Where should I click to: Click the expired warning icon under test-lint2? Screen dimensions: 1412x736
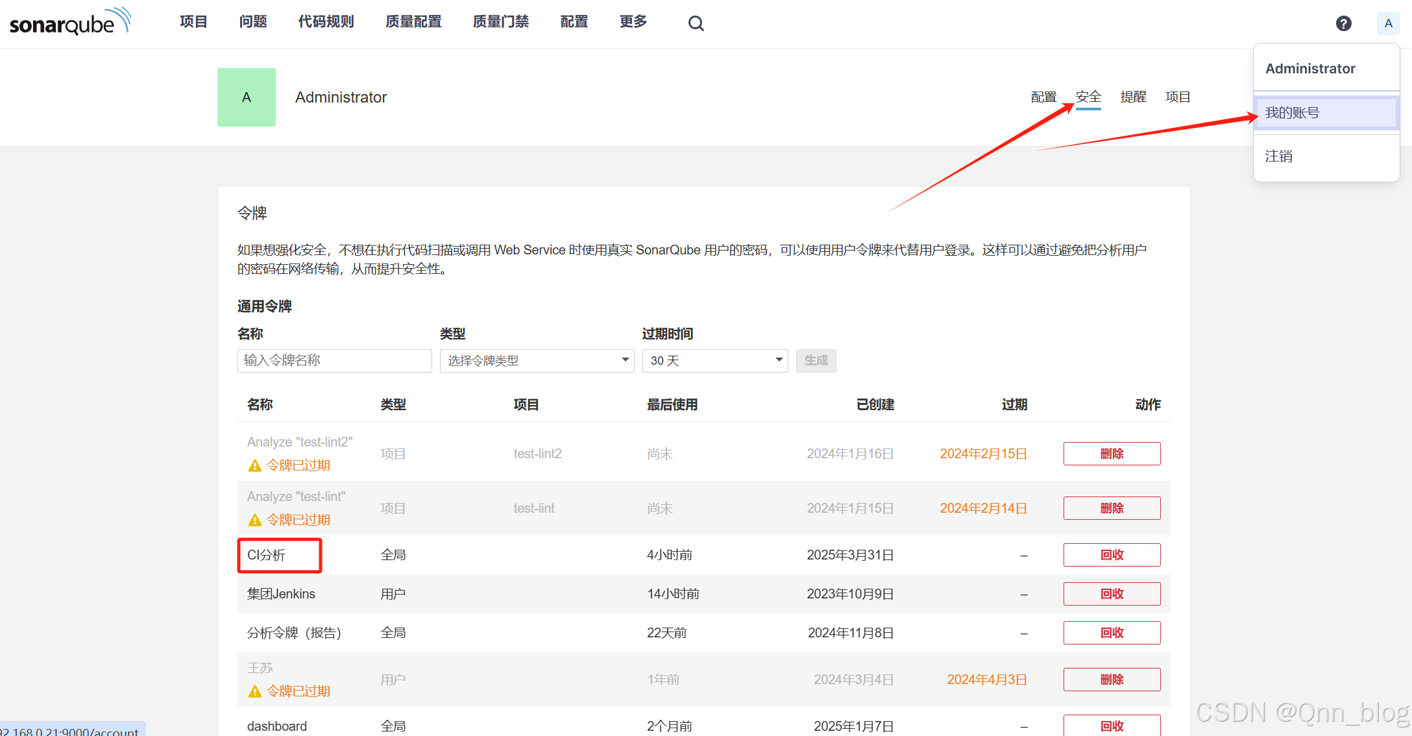click(255, 466)
